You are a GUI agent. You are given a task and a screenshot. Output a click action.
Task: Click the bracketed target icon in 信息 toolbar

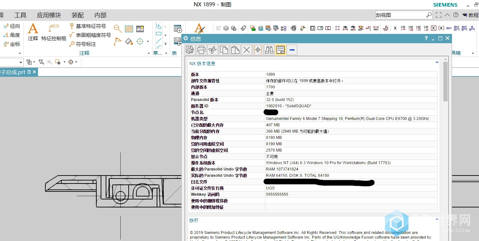click(x=258, y=50)
